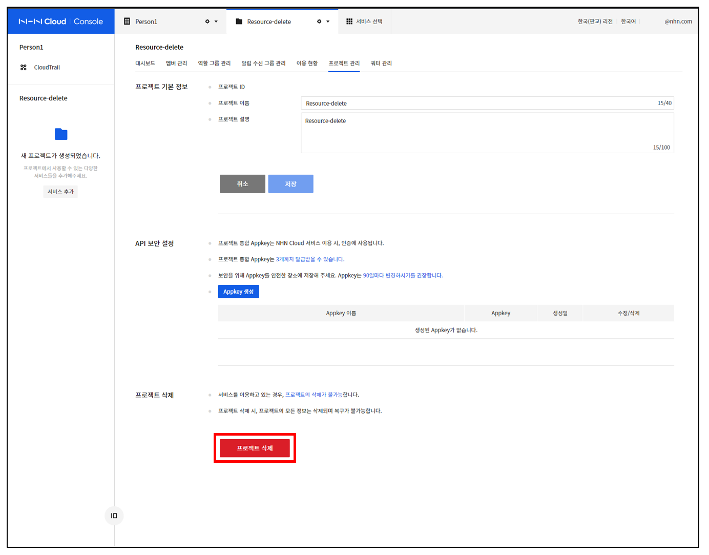The image size is (709, 555).
Task: Click the NHN Cloud Console logo
Action: tap(60, 22)
